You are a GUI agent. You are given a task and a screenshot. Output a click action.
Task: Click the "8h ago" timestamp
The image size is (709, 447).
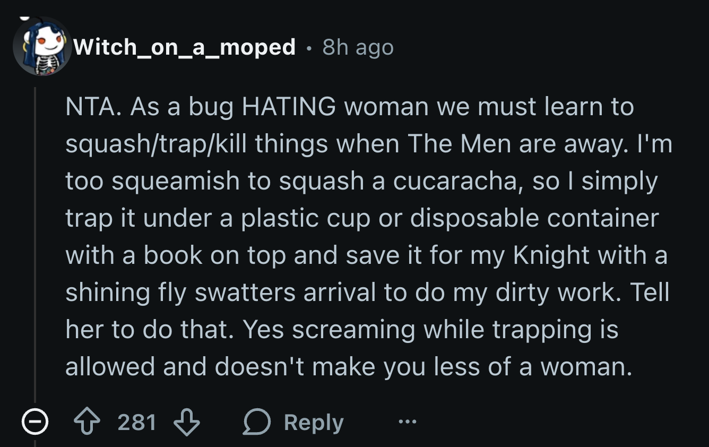tap(358, 48)
